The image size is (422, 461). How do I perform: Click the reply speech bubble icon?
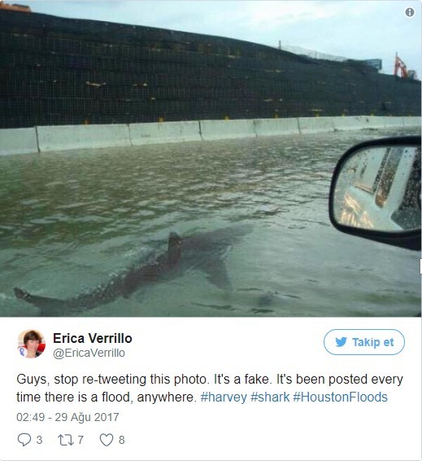click(24, 440)
